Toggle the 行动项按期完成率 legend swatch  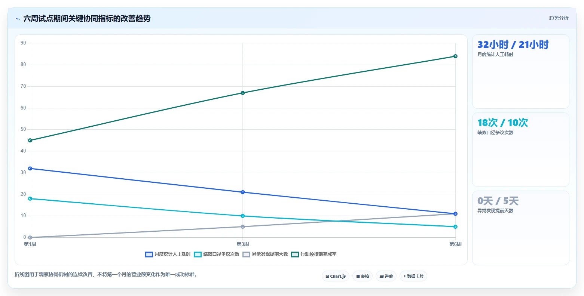[295, 255]
